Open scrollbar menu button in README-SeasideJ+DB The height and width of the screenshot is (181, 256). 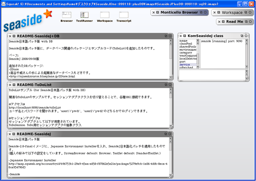pyautogui.click(x=171, y=41)
